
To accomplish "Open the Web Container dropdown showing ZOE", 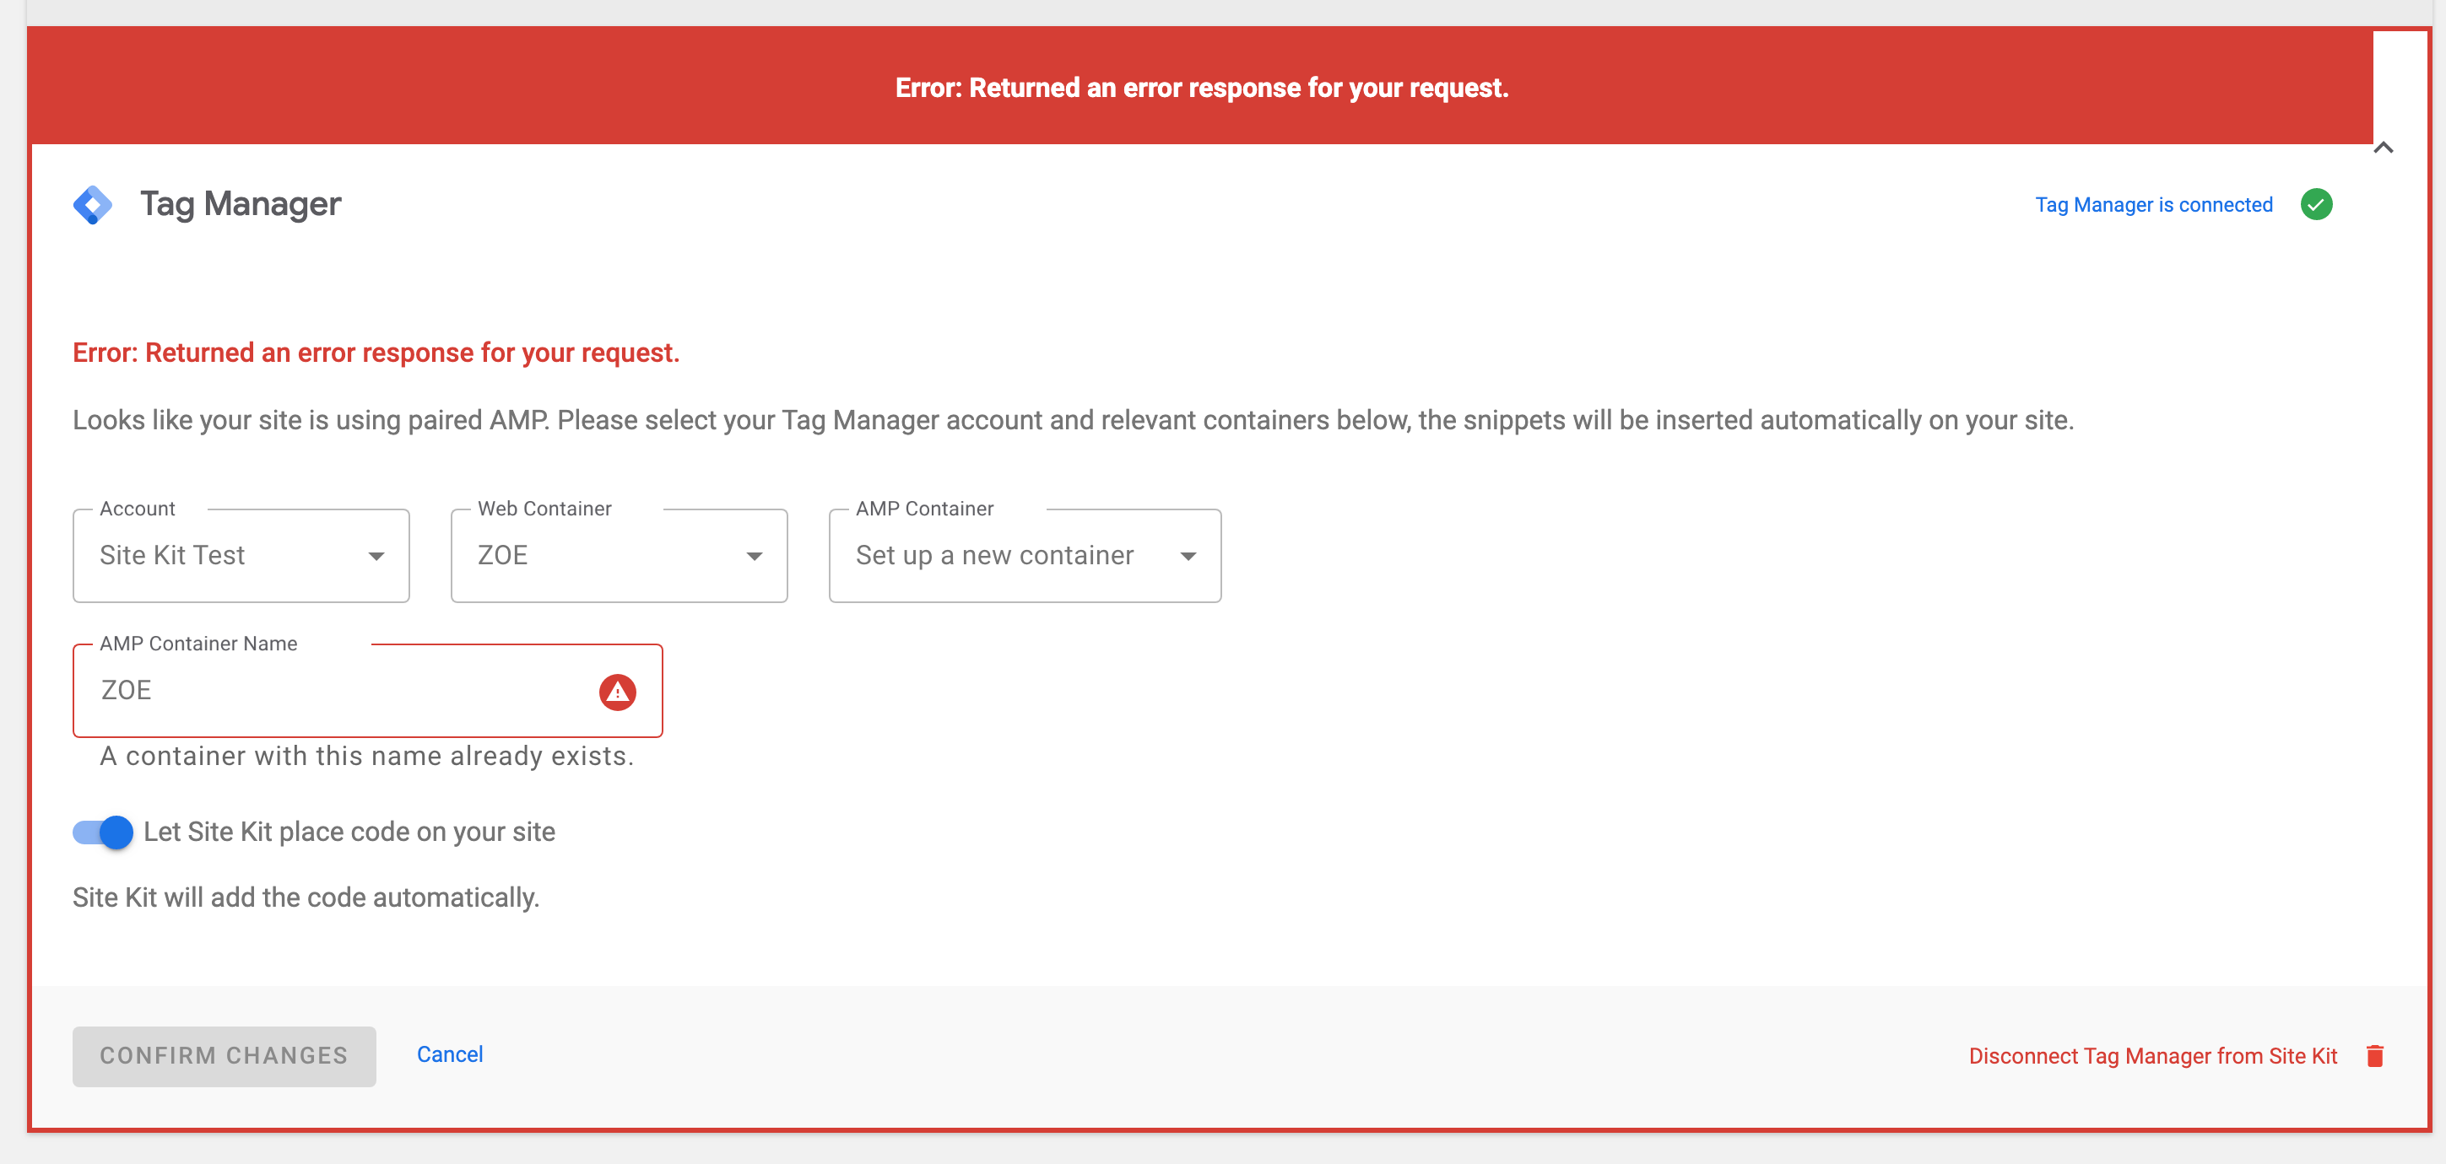I will pyautogui.click(x=618, y=556).
